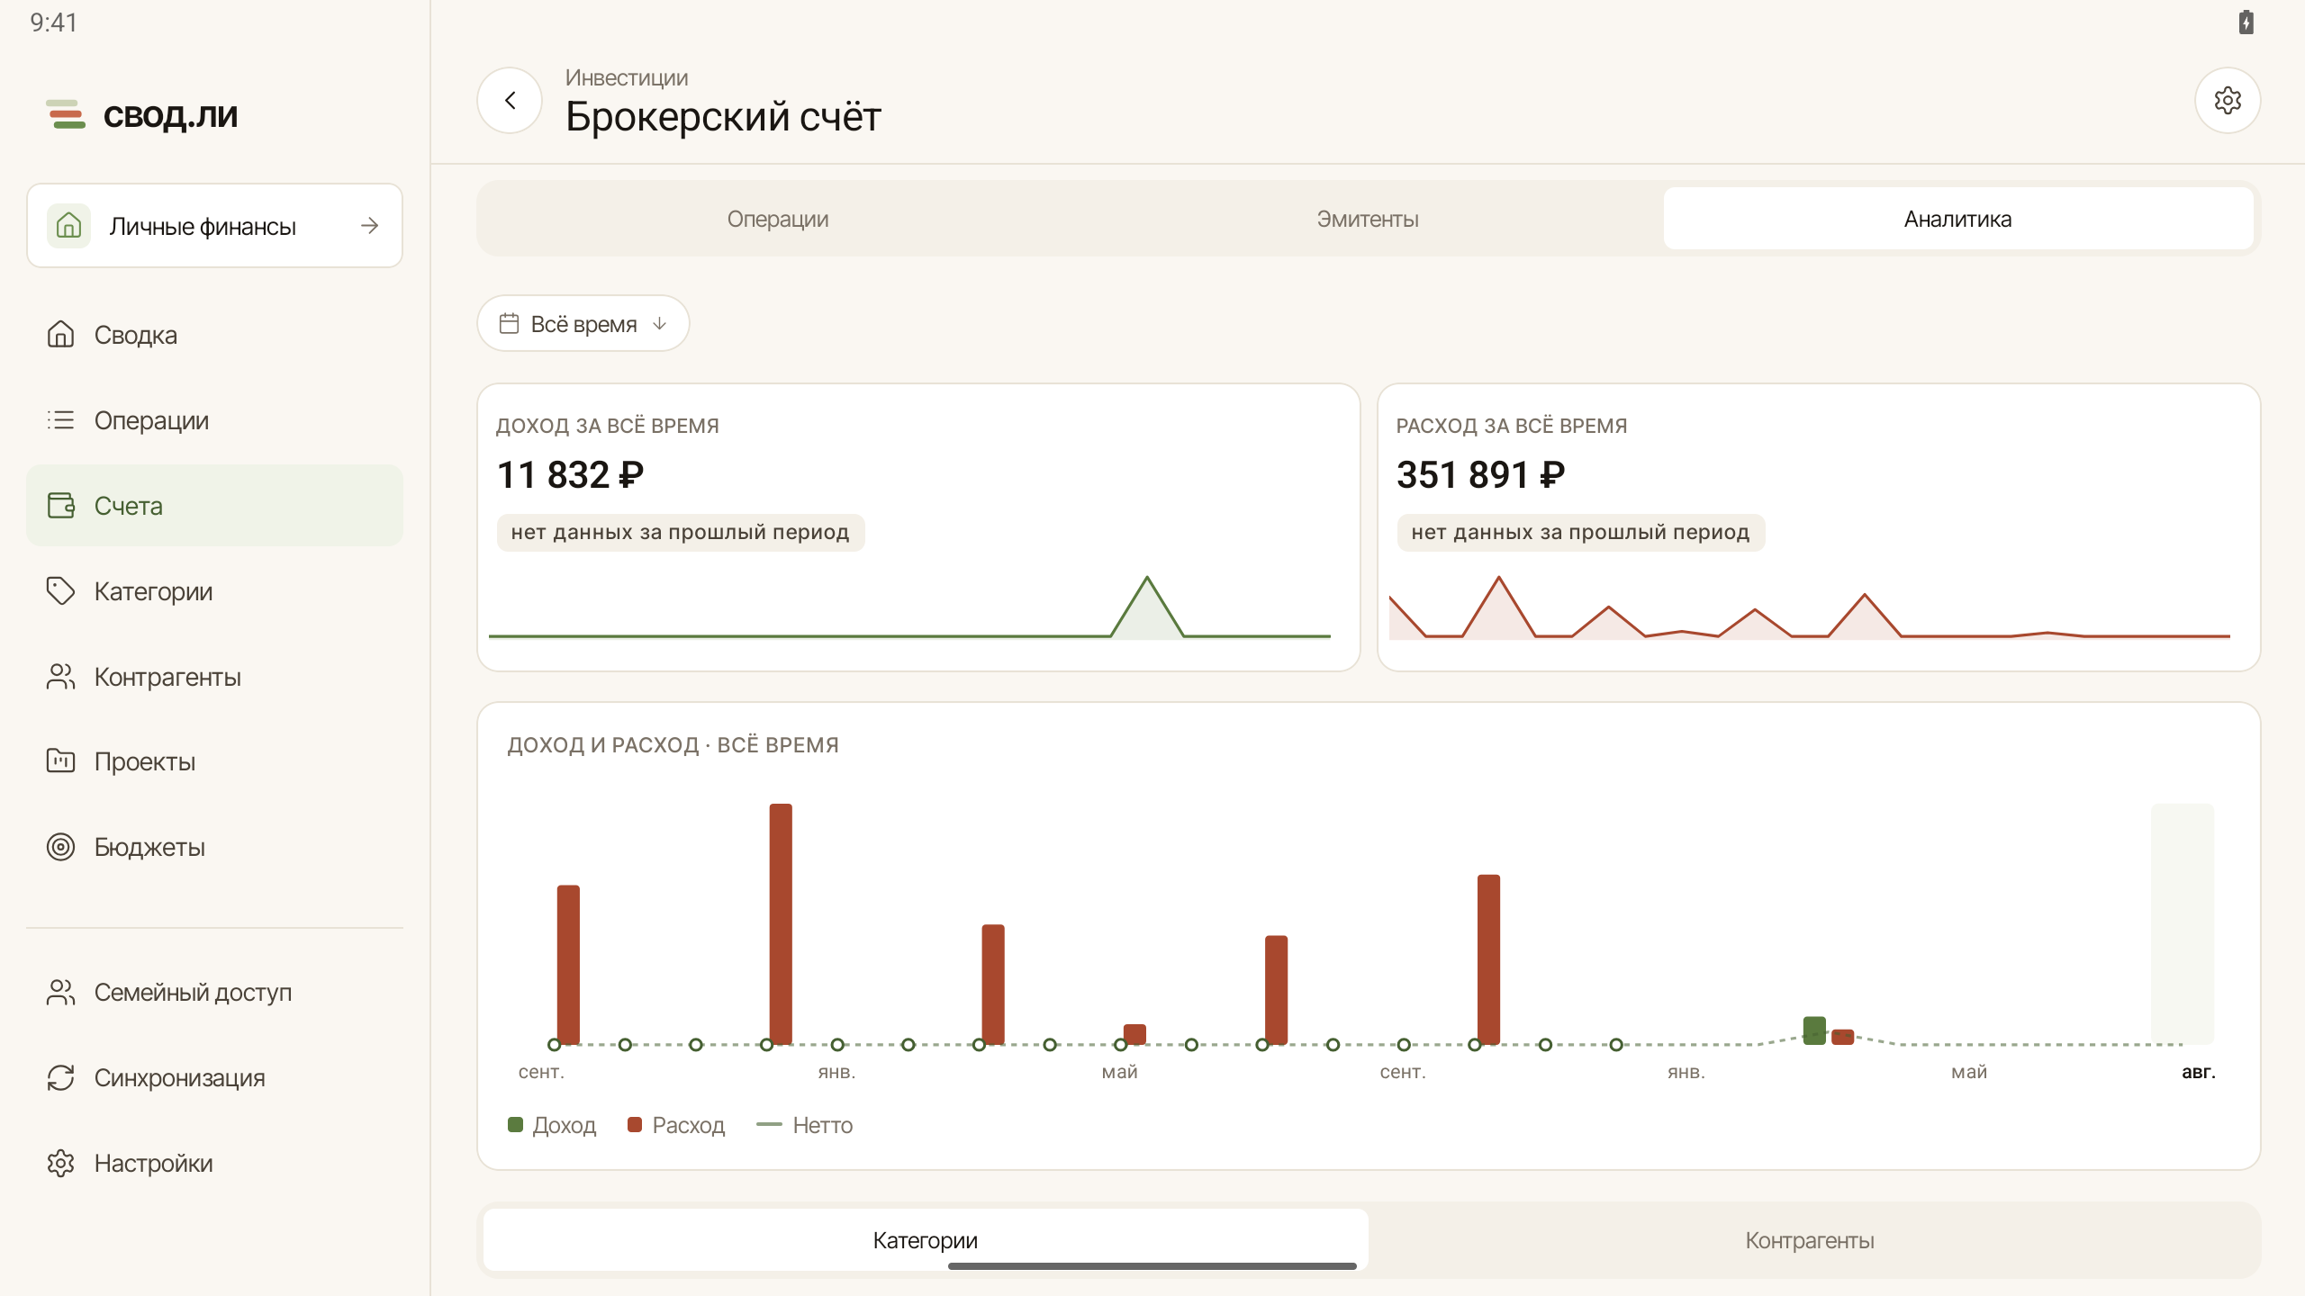Show the Контрагенты breakdown below the chart
The image size is (2305, 1296).
coord(1810,1240)
